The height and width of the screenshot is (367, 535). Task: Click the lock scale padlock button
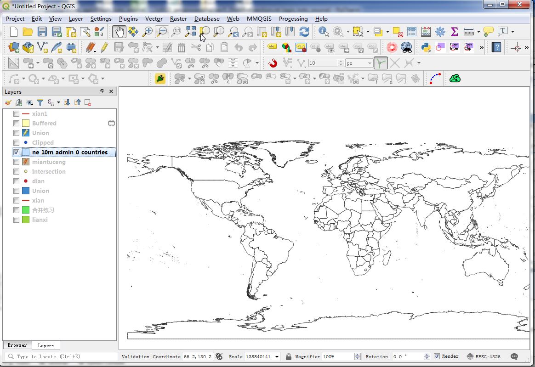(288, 357)
